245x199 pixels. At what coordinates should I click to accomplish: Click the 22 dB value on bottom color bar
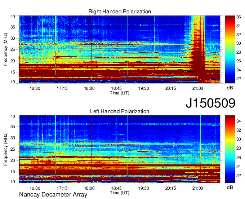pyautogui.click(x=239, y=176)
